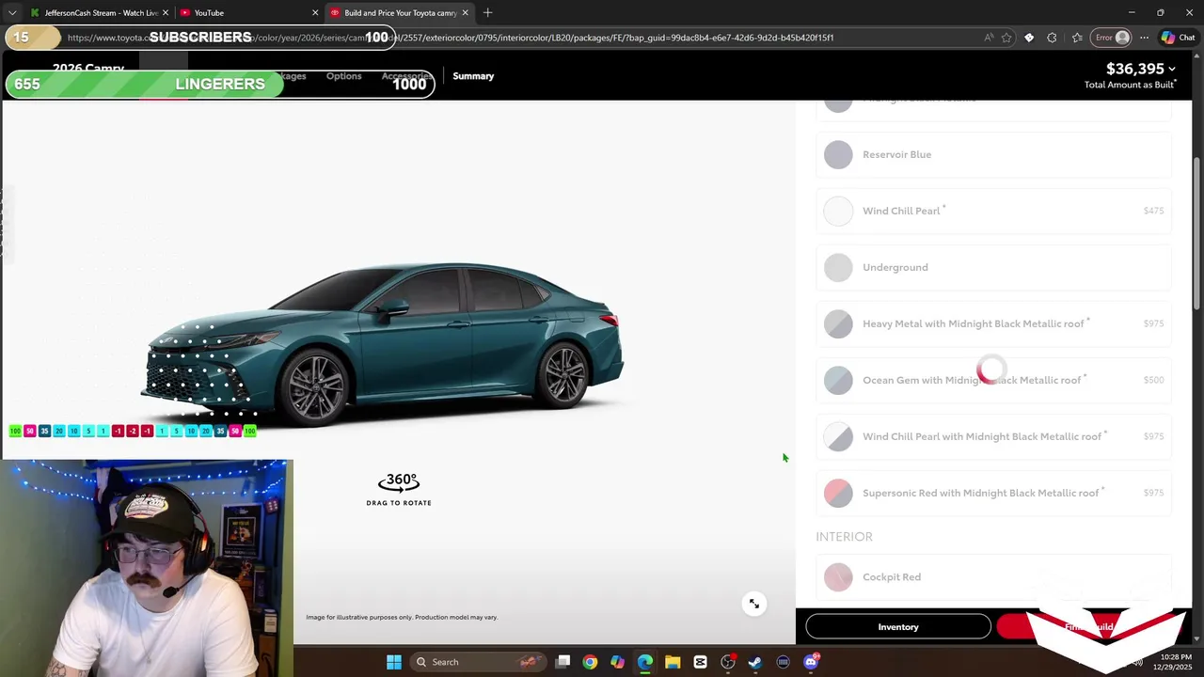Select Wind Chill Pearl with Midnight Black roof

993,436
